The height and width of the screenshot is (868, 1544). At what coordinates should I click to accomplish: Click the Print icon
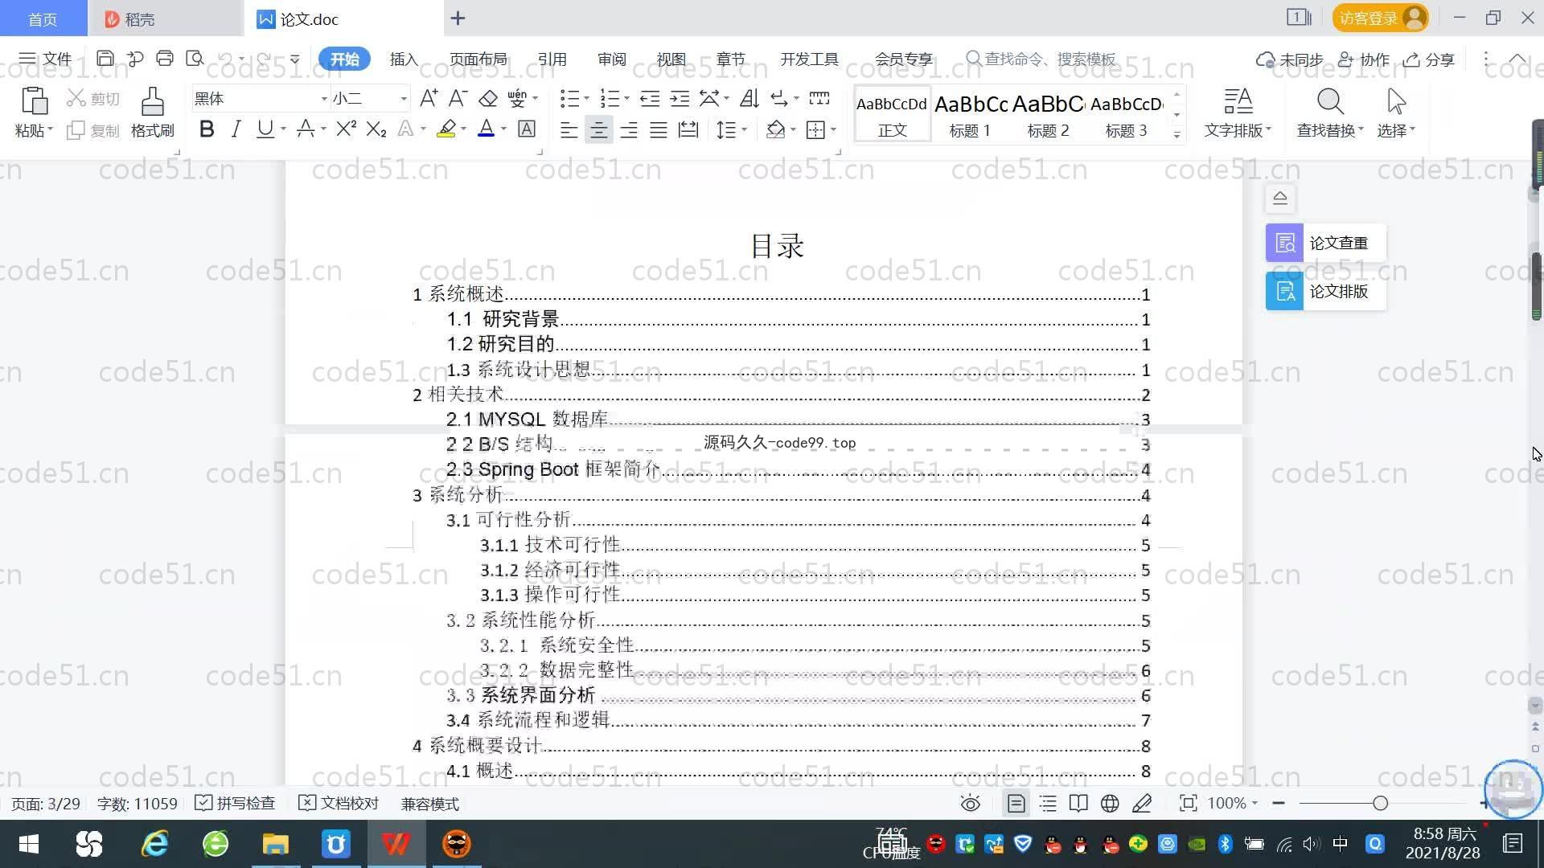click(x=165, y=59)
